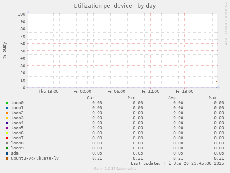
Task: Click the Munin 2.0.37 version footer
Action: [x=115, y=168]
